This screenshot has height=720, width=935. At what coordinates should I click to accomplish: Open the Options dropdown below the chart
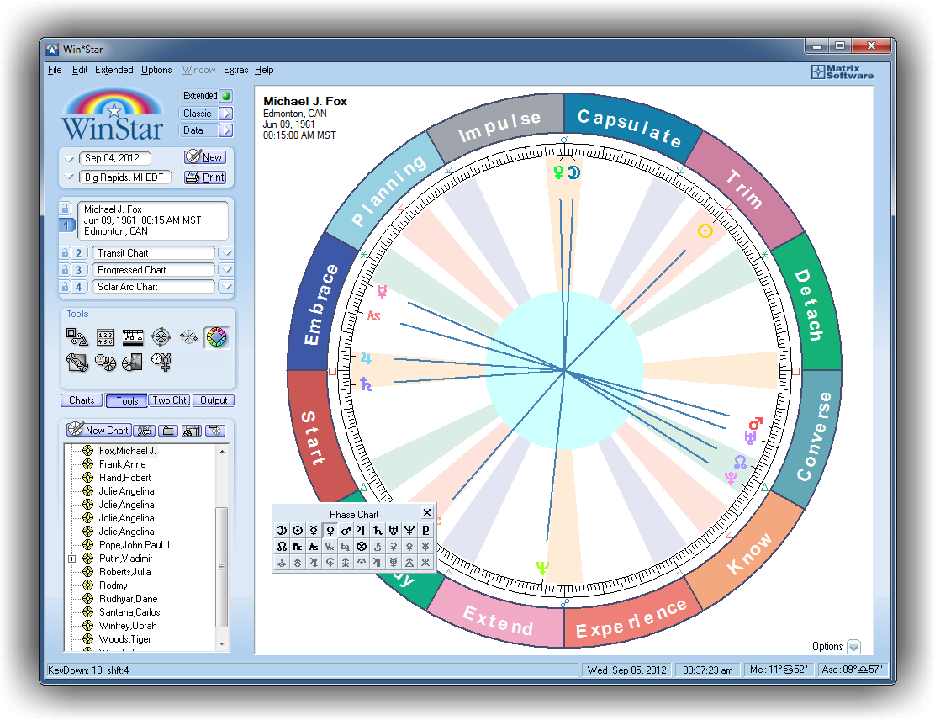pyautogui.click(x=853, y=647)
